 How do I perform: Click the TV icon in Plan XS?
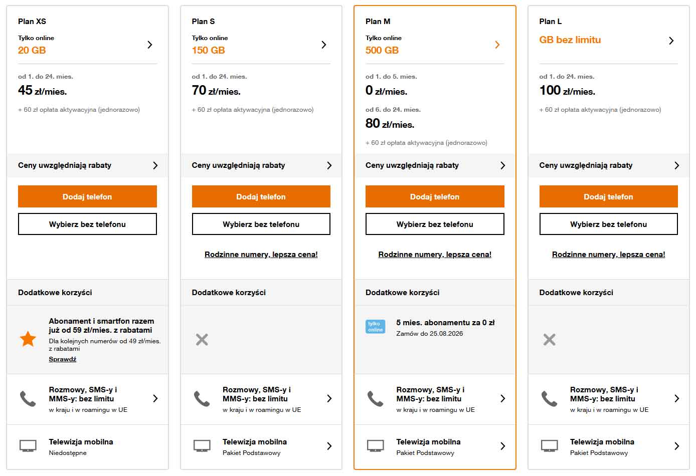pyautogui.click(x=28, y=446)
